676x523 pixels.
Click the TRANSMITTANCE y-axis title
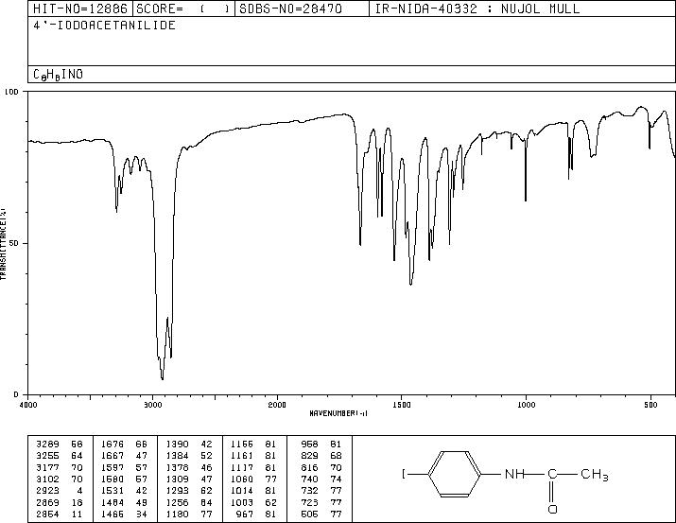(x=3, y=243)
